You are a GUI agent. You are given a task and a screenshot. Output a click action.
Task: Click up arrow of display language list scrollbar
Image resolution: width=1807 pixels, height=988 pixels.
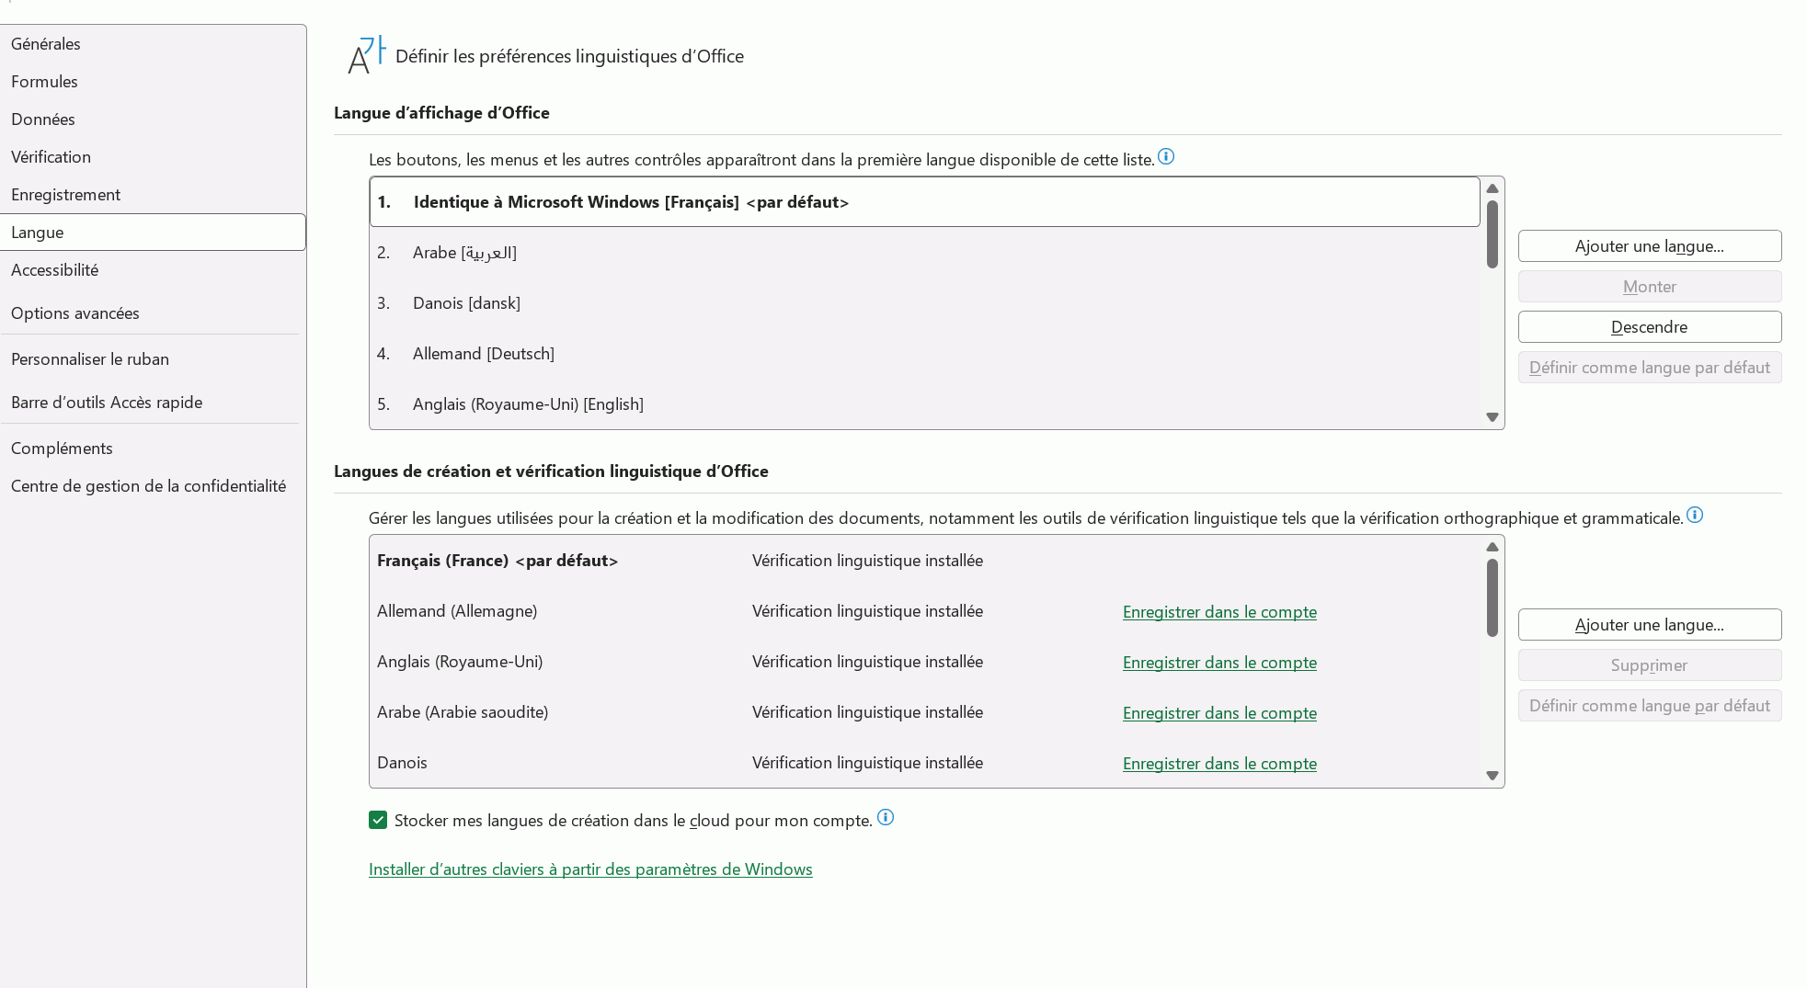point(1492,188)
